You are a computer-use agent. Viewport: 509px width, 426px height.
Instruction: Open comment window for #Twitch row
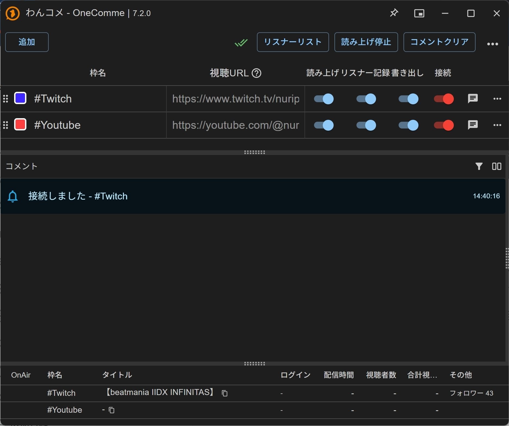pyautogui.click(x=473, y=99)
